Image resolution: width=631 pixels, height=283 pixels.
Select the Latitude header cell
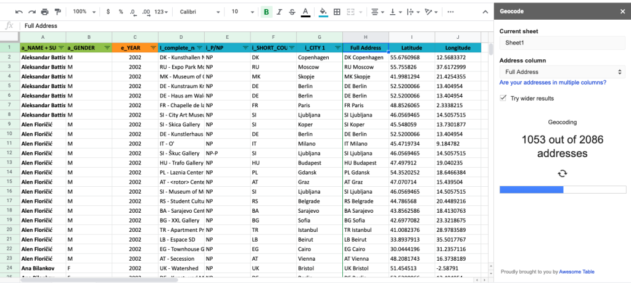click(x=411, y=48)
